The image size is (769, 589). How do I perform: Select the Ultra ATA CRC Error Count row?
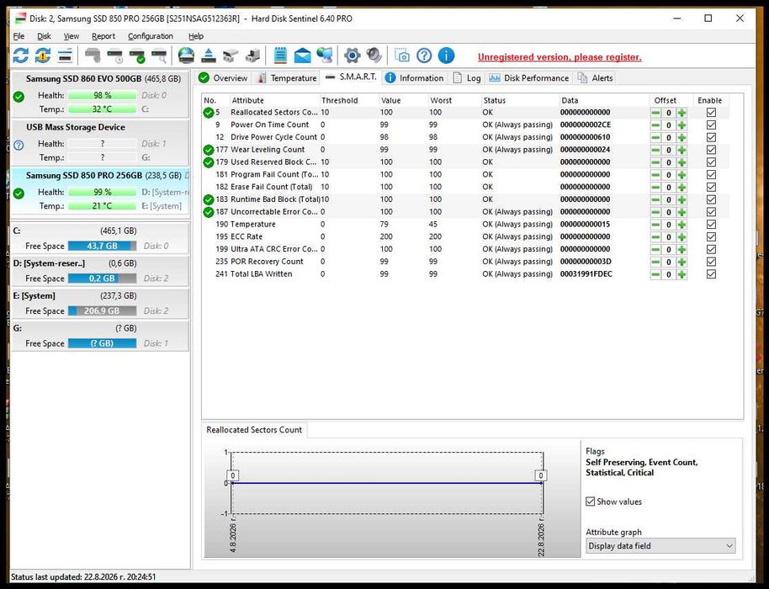click(465, 249)
